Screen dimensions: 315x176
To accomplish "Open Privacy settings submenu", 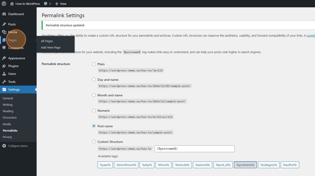I will tap(7, 137).
